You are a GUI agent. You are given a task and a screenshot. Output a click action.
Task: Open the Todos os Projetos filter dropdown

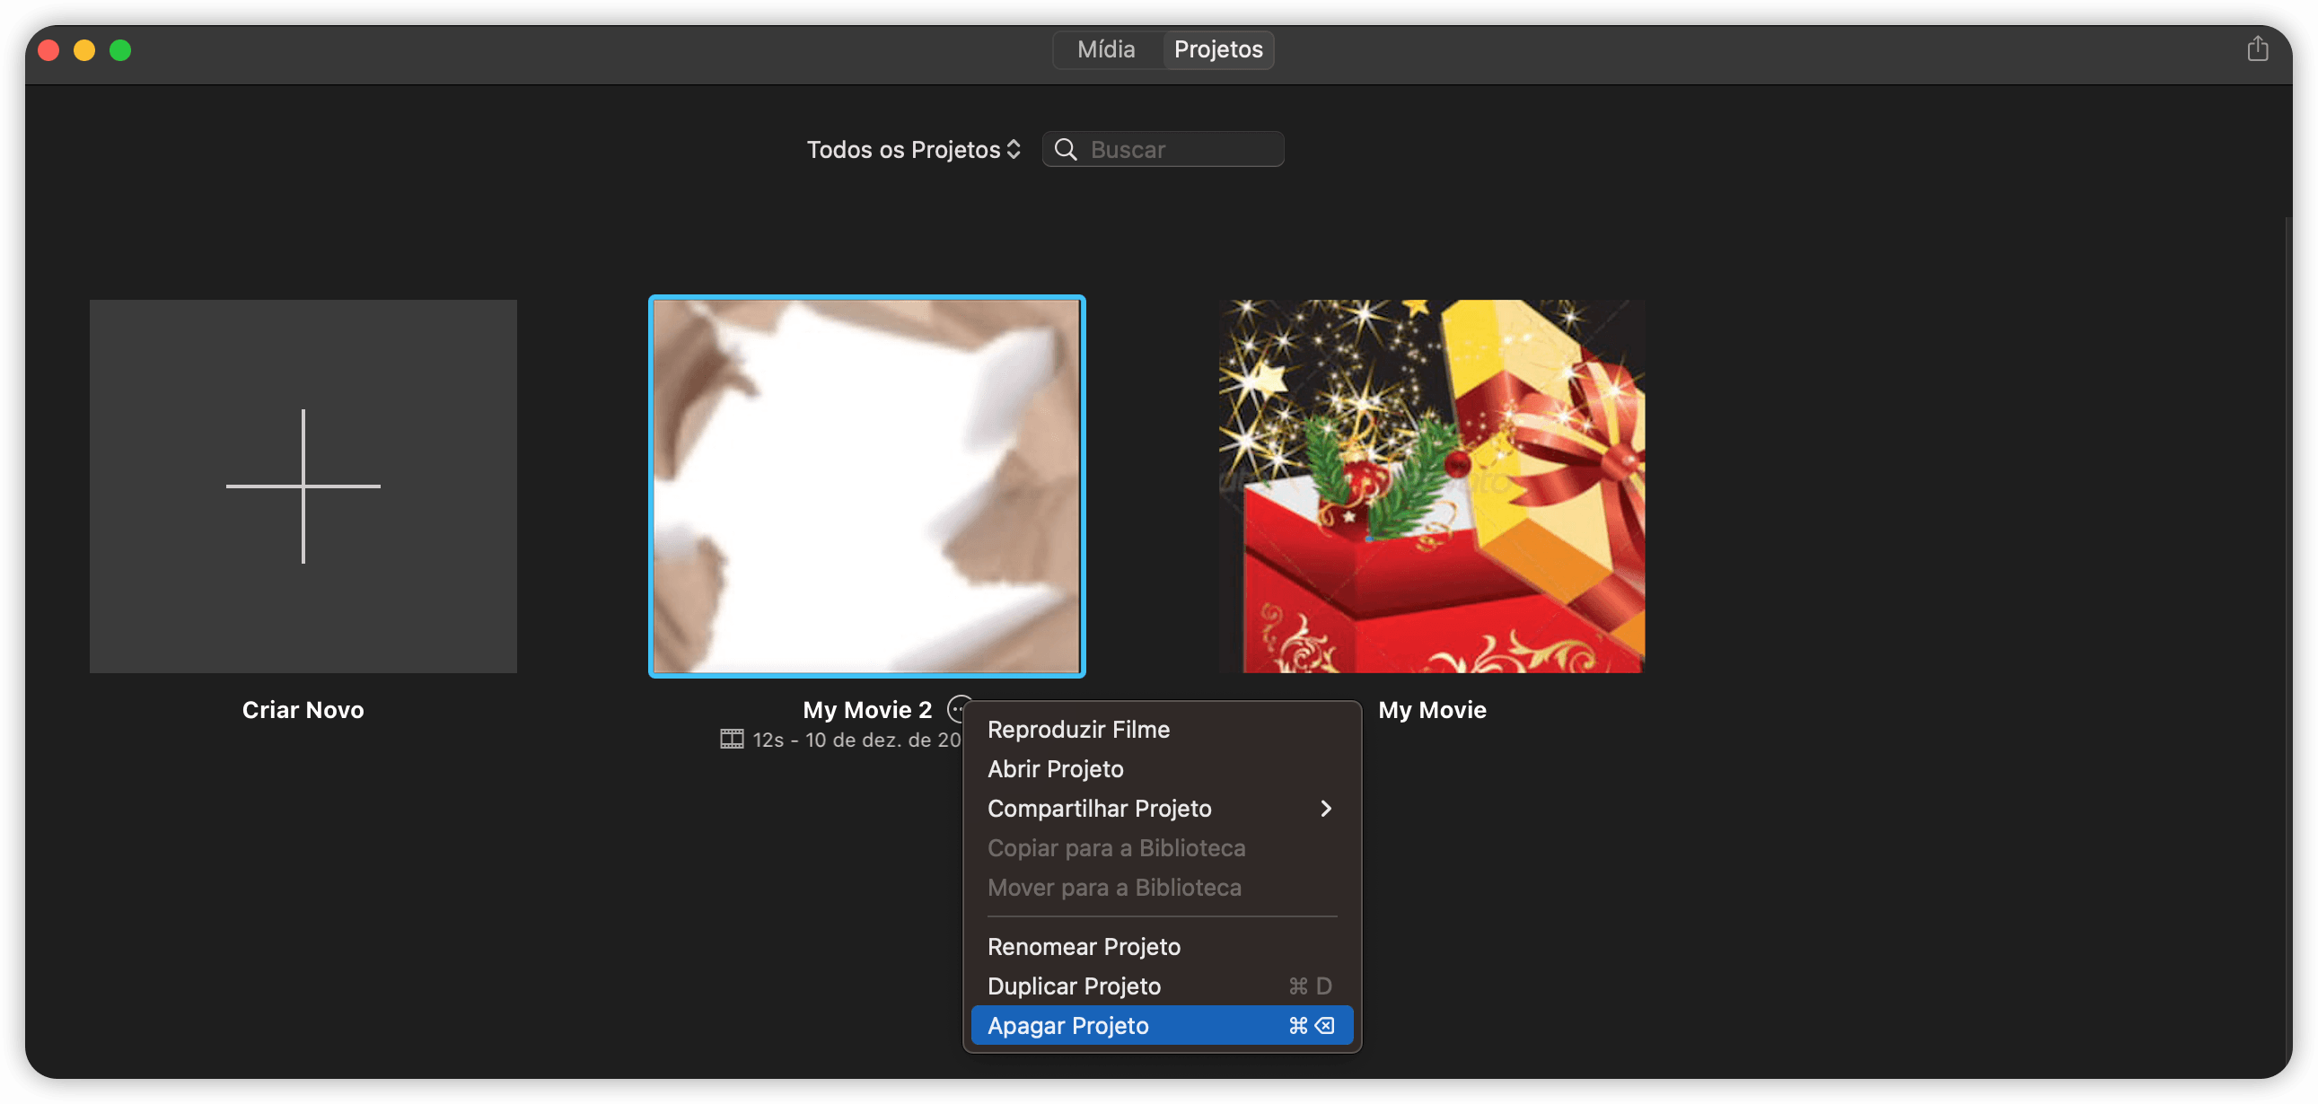point(912,149)
